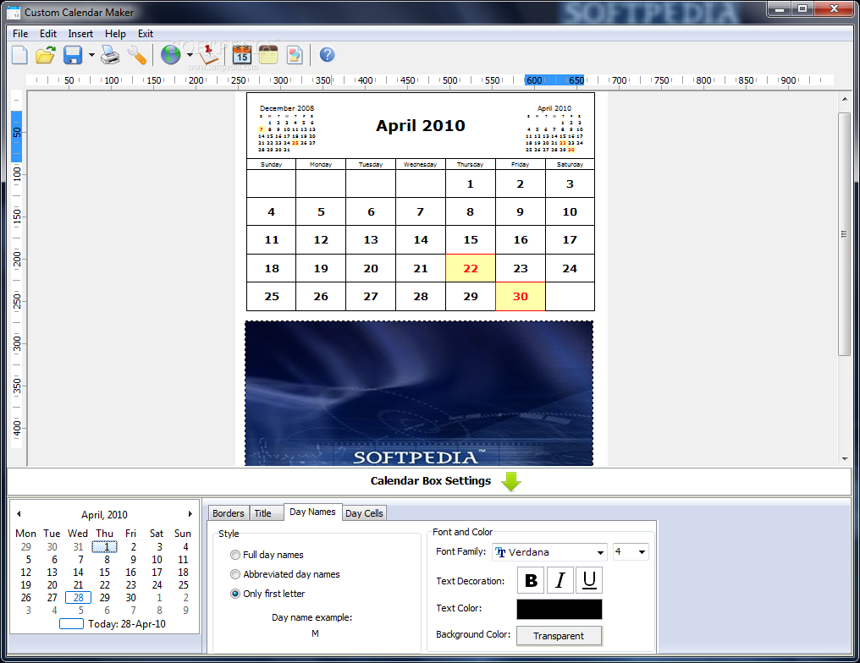Click the scroll up arrow of canvas
Viewport: 860px width, 663px height.
(845, 99)
